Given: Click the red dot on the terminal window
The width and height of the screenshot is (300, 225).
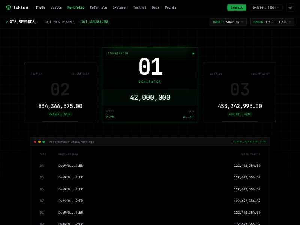Looking at the screenshot, I should click(35, 142).
